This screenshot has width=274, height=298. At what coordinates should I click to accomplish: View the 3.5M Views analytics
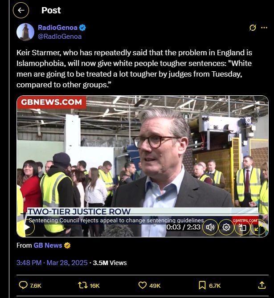tap(110, 263)
